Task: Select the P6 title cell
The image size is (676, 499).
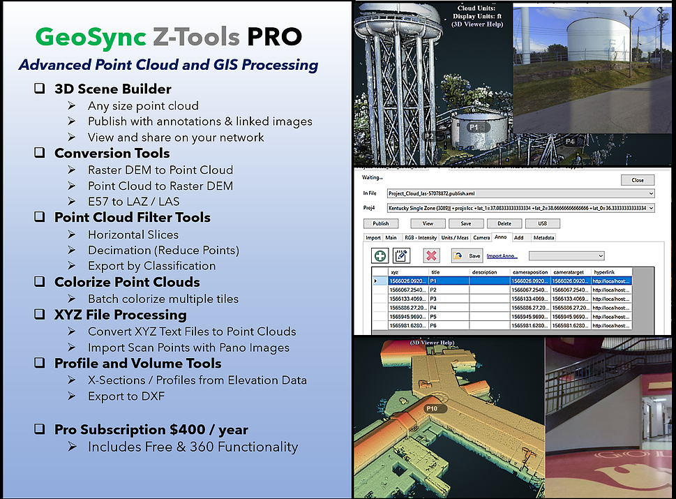Action: (449, 326)
